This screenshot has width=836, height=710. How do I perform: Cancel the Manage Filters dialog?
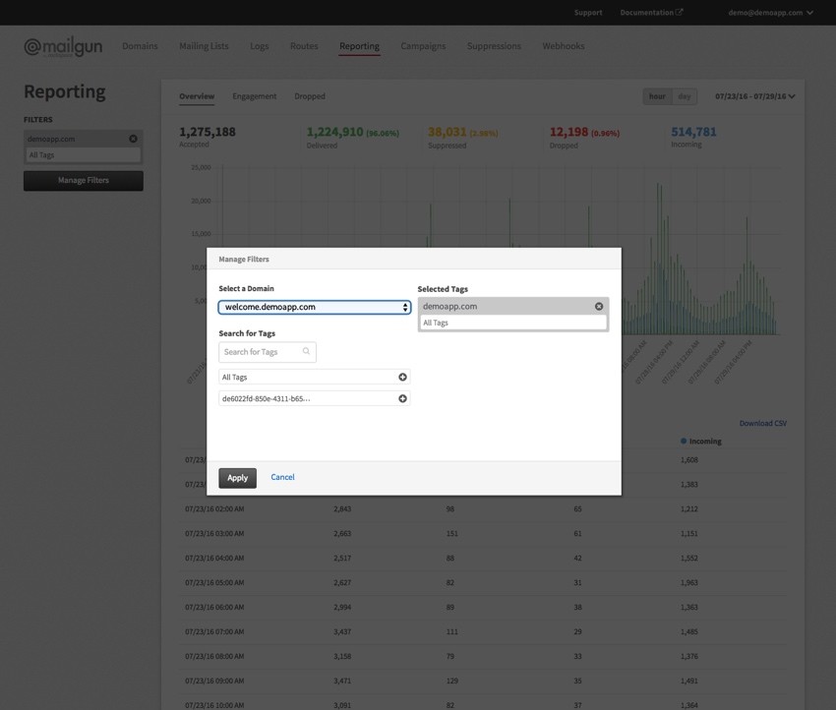click(282, 477)
